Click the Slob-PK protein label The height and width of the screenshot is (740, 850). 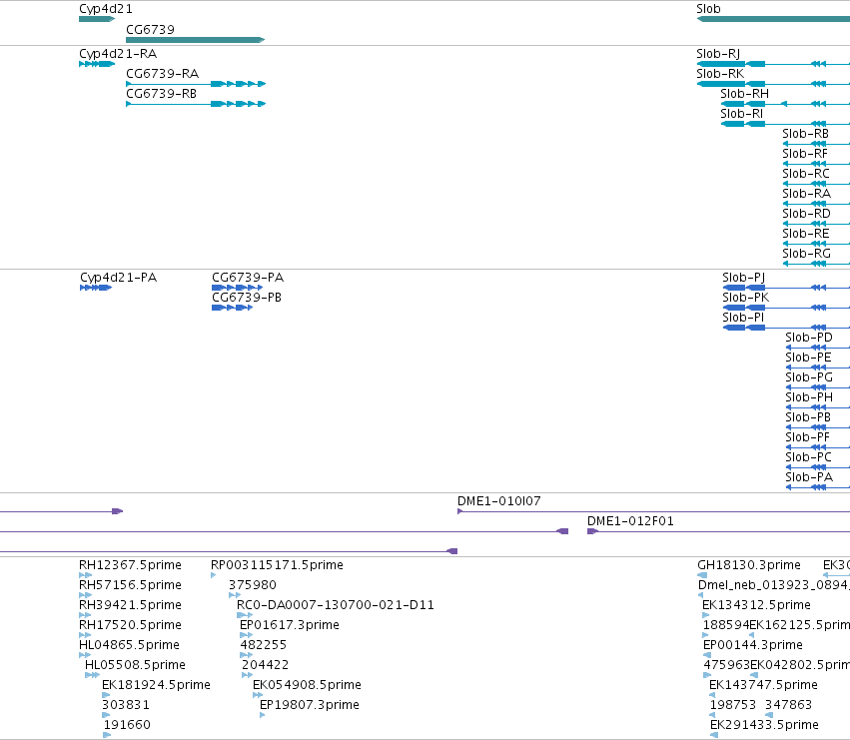(x=745, y=298)
